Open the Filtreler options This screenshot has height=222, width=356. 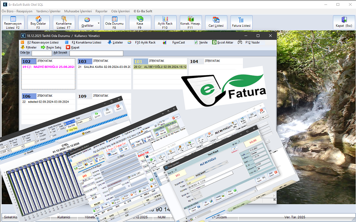point(28,47)
